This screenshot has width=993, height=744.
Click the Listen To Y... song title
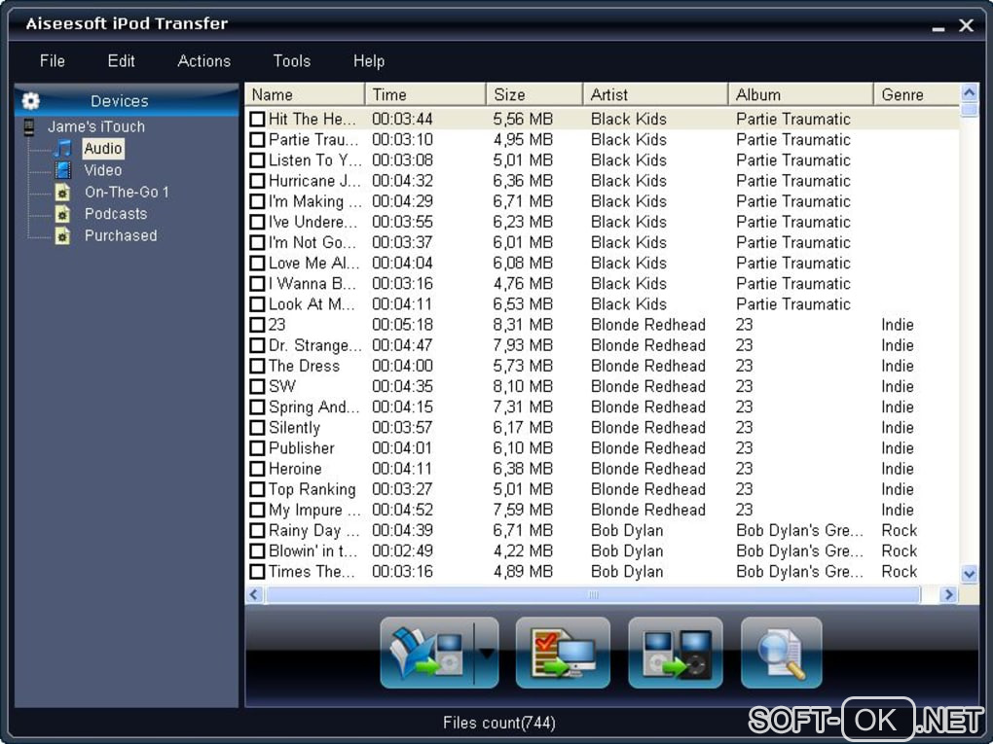(x=314, y=160)
